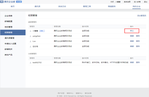Click the name yangzhen in the admin table

point(37,36)
